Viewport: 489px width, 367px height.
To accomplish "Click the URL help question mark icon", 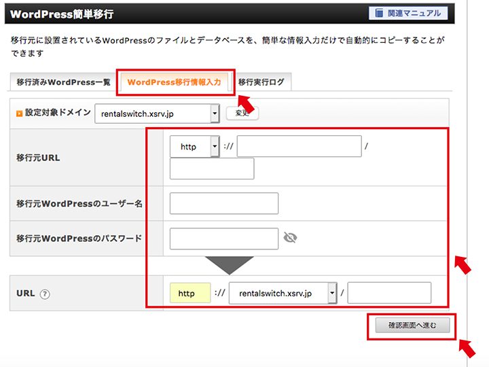I will [45, 294].
